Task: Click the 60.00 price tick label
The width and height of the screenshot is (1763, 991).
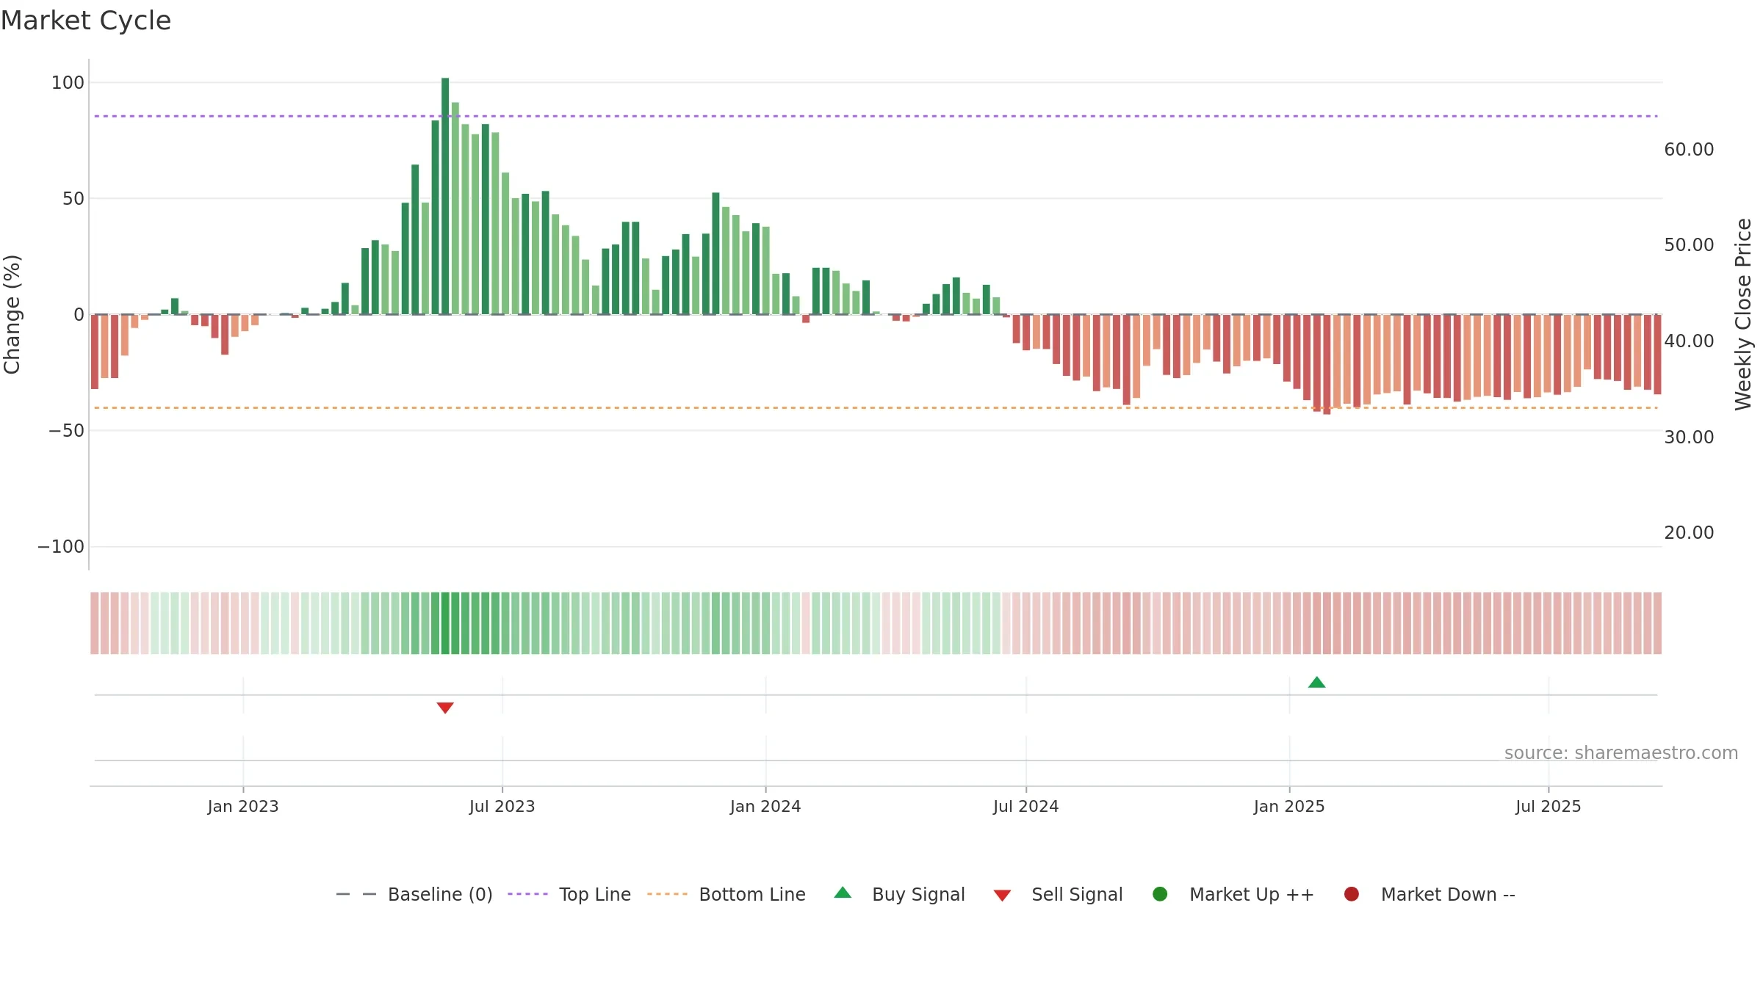Action: [1689, 150]
